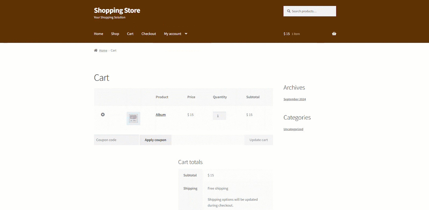This screenshot has width=429, height=210.
Task: Remove Album from cart using the X icon
Action: point(103,115)
